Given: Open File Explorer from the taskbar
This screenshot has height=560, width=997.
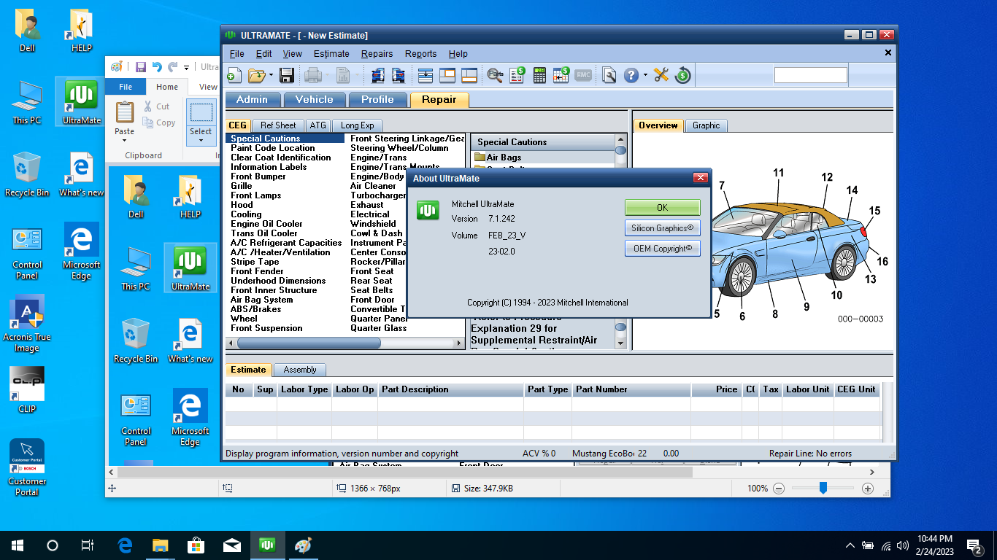Looking at the screenshot, I should pyautogui.click(x=160, y=545).
